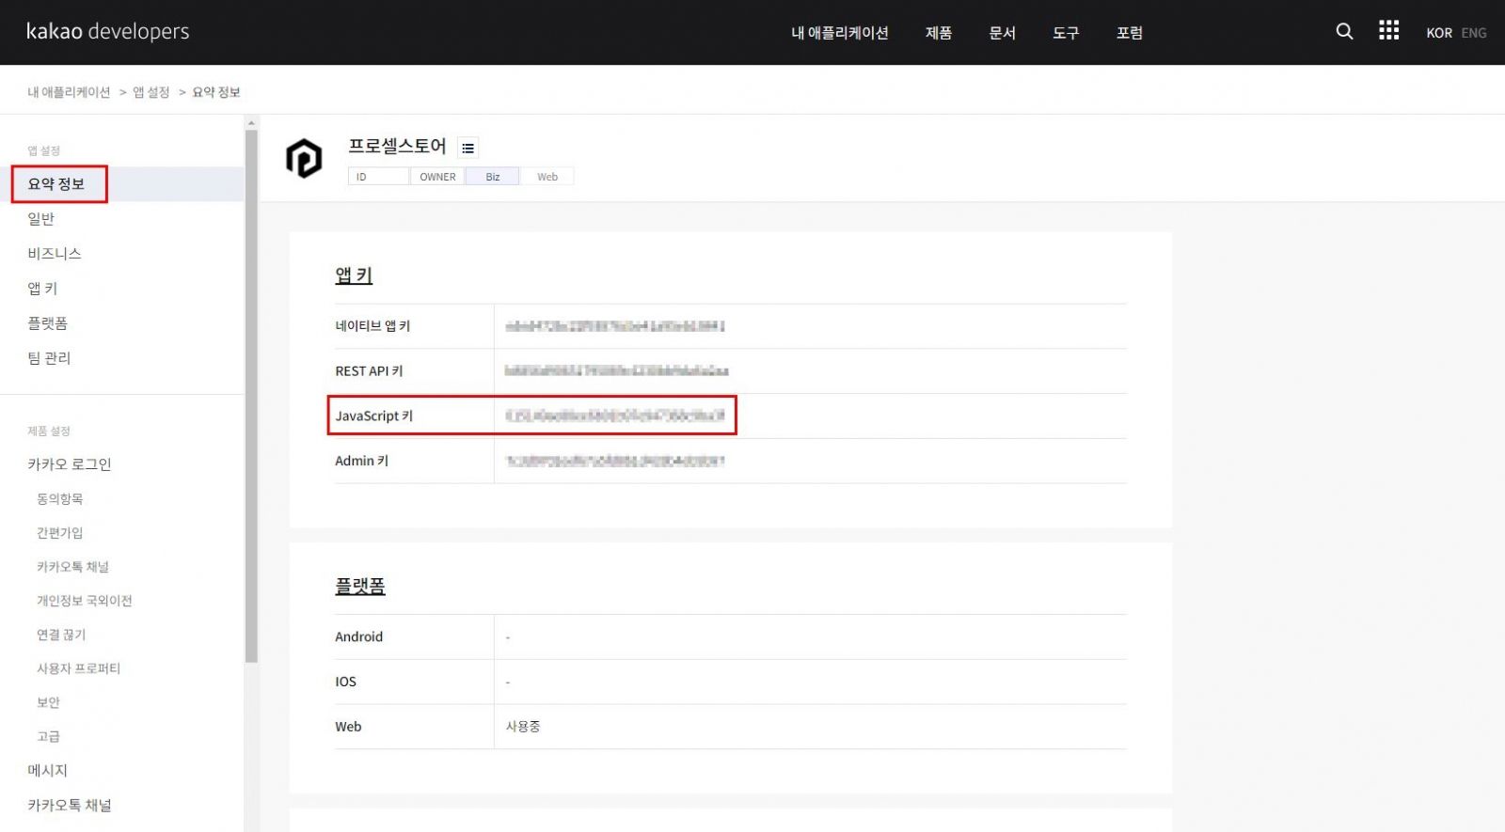Click the app list icon beside 프로셀스토어

pos(467,149)
